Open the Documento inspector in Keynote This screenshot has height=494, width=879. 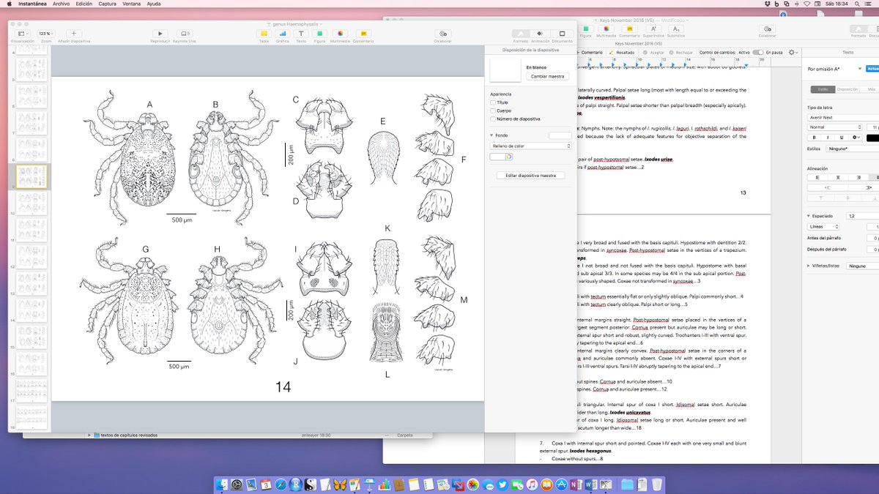pyautogui.click(x=562, y=34)
